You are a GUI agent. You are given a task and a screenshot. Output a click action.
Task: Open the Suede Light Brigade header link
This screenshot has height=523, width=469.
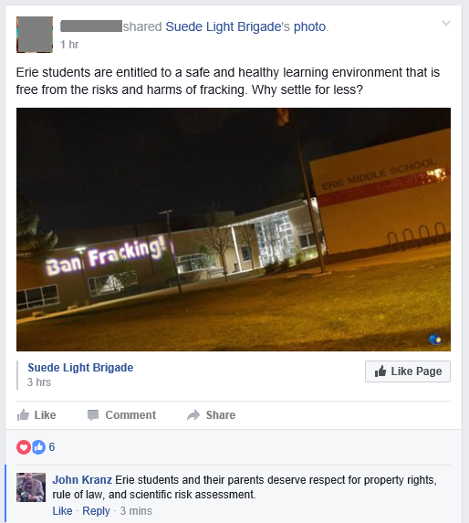[224, 26]
